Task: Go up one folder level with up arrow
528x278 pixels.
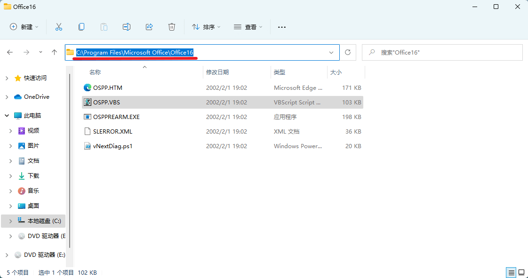Action: click(x=54, y=52)
